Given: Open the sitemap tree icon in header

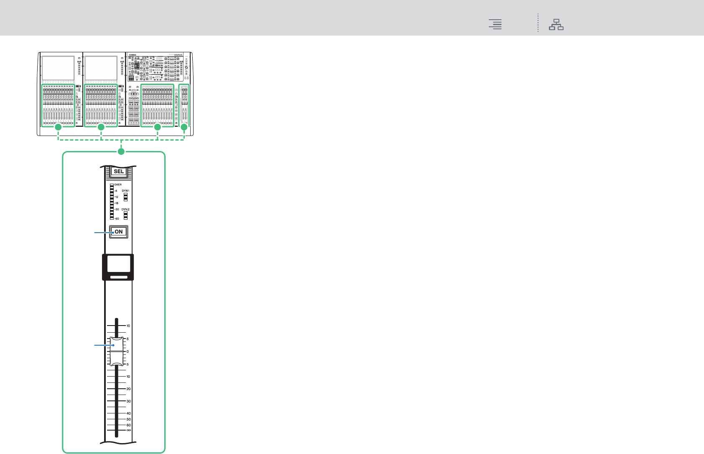Looking at the screenshot, I should point(556,24).
